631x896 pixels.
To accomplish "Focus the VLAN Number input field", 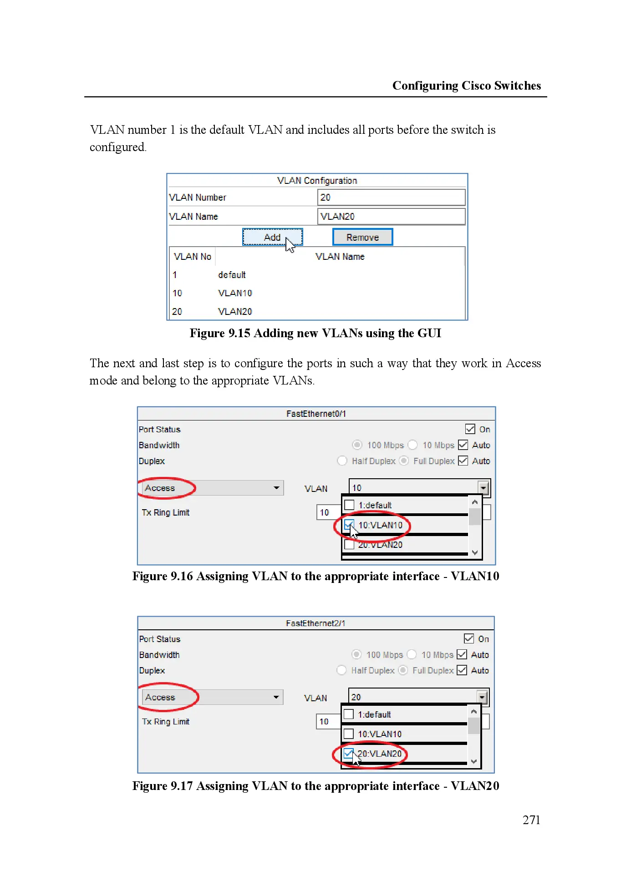I will pos(391,197).
